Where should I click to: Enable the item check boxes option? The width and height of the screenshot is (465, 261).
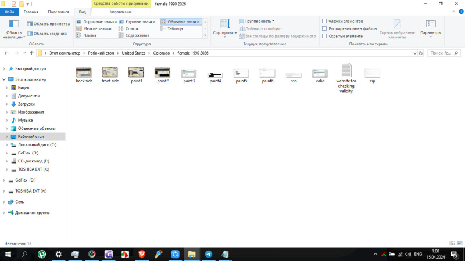tap(324, 21)
